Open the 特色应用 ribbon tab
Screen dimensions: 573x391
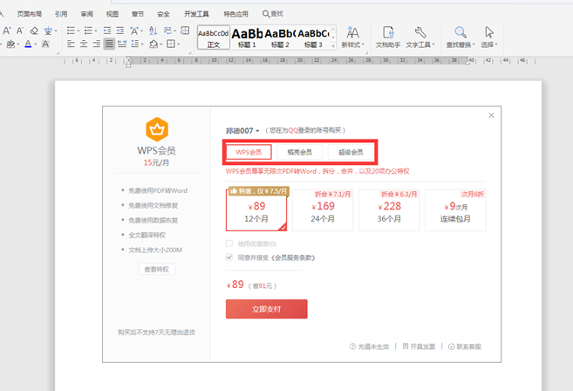(235, 14)
